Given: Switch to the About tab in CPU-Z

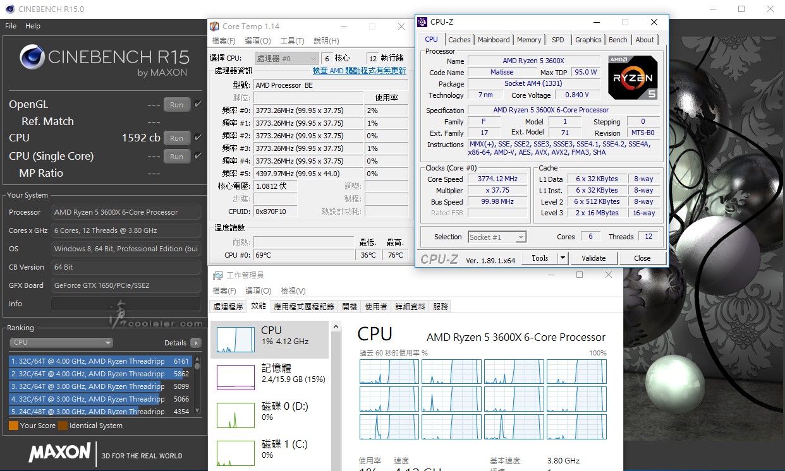Looking at the screenshot, I should click(x=645, y=40).
